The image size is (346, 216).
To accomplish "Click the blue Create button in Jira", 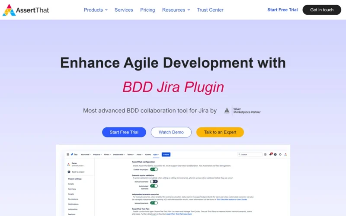I will click(x=166, y=155).
